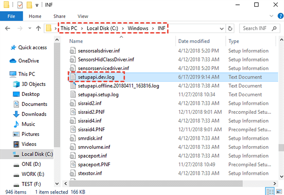The image size is (284, 195).
Task: Select the file sisraid2.inf
Action: pos(89,103)
